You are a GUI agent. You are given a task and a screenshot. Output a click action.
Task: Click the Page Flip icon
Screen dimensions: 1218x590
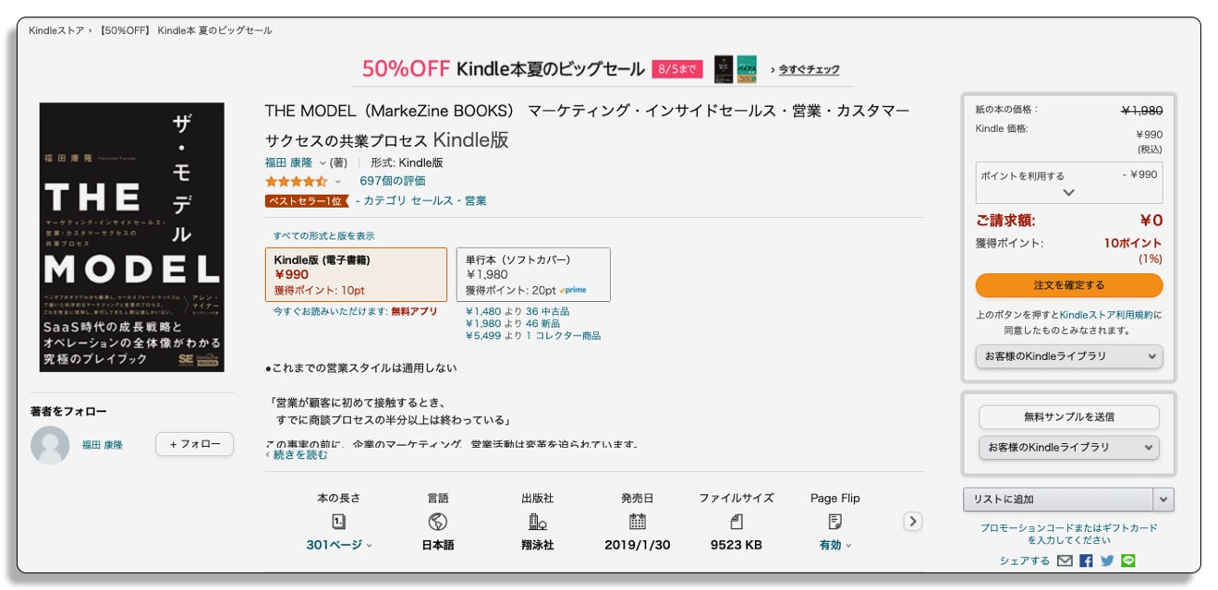[835, 522]
